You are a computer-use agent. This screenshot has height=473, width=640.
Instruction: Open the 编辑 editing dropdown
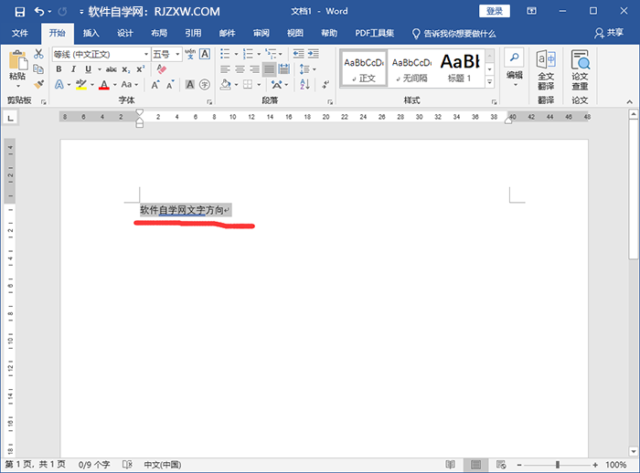pos(514,68)
